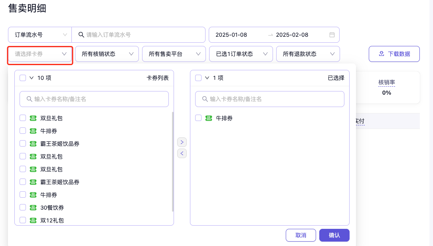Image resolution: width=433 pixels, height=246 pixels.
Task: Click the move-left arrow transfer button
Action: 182,153
